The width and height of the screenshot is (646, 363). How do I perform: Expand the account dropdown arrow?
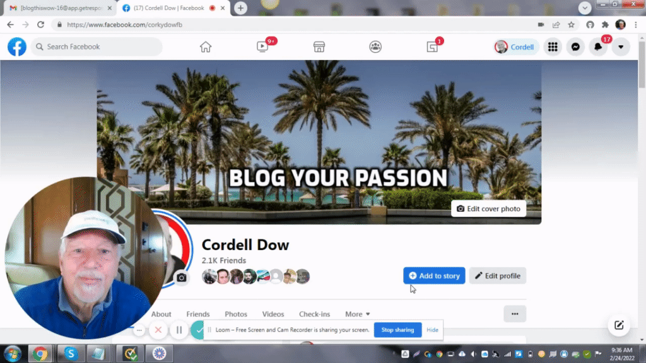tap(620, 47)
